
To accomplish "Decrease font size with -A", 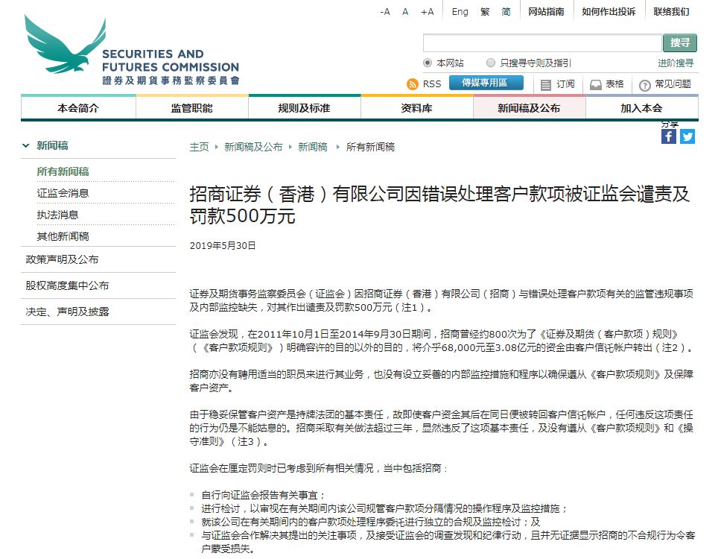I will (385, 12).
